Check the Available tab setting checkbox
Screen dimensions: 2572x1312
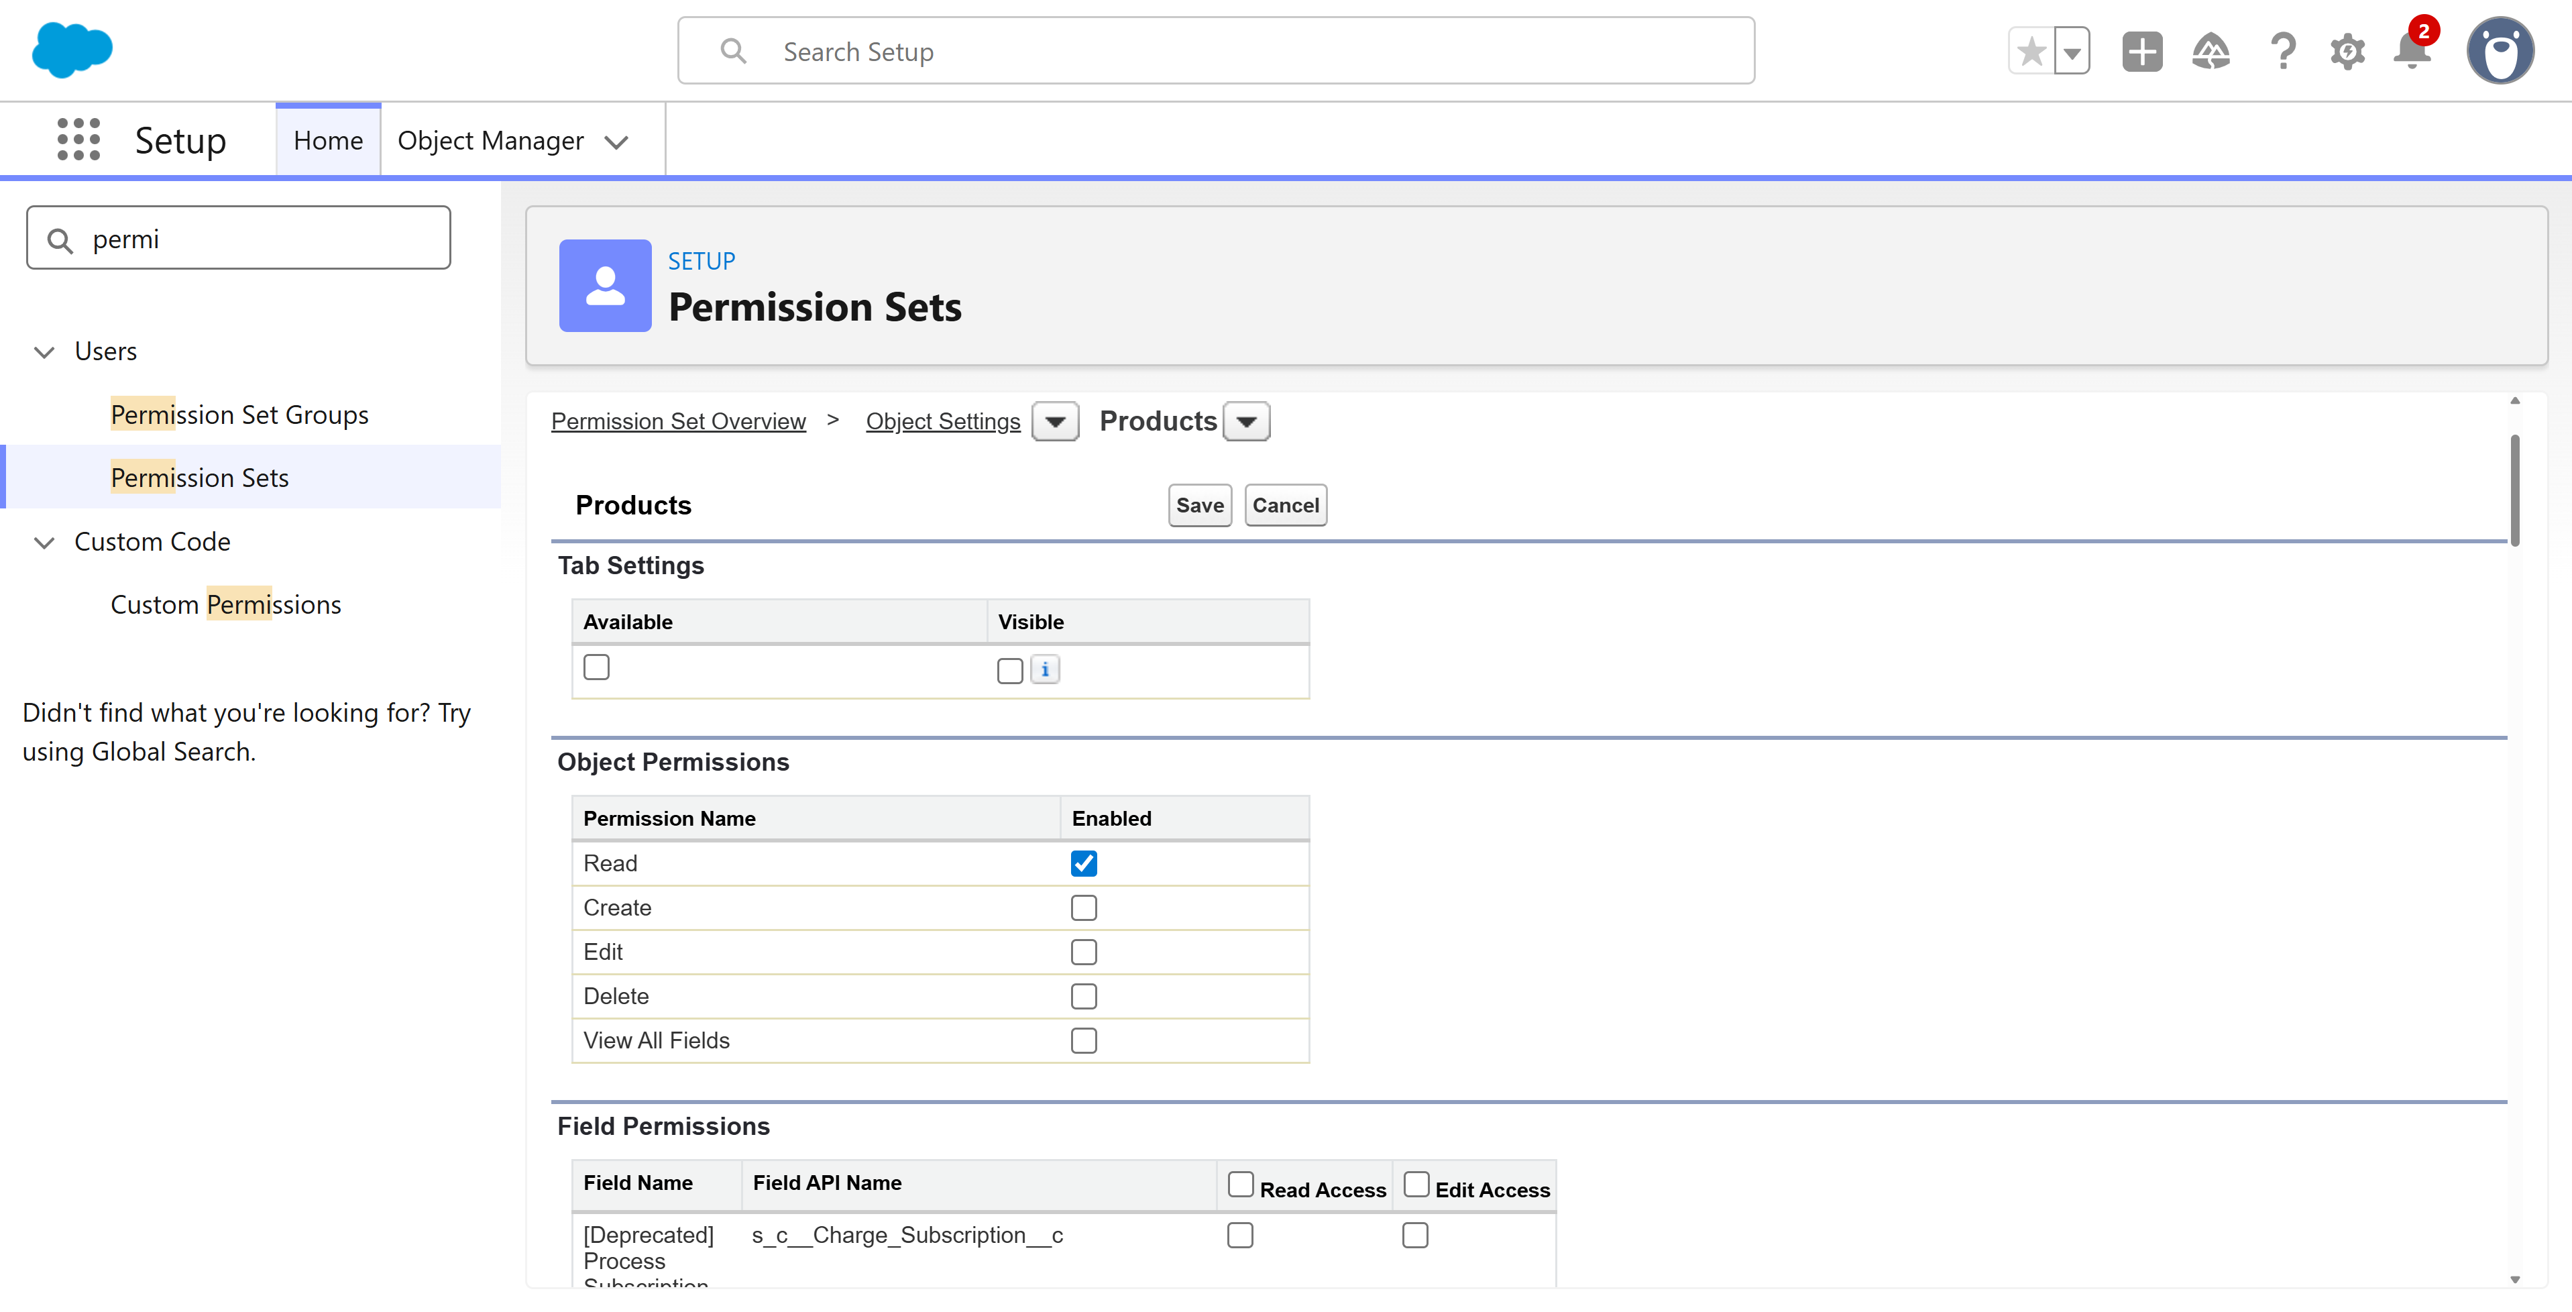coord(596,666)
